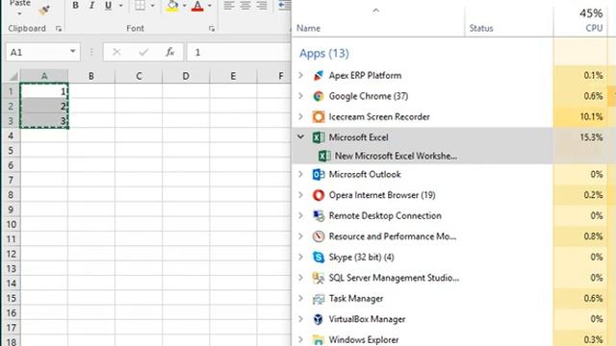Image resolution: width=616 pixels, height=346 pixels.
Task: Align text left
Action: (x=229, y=6)
